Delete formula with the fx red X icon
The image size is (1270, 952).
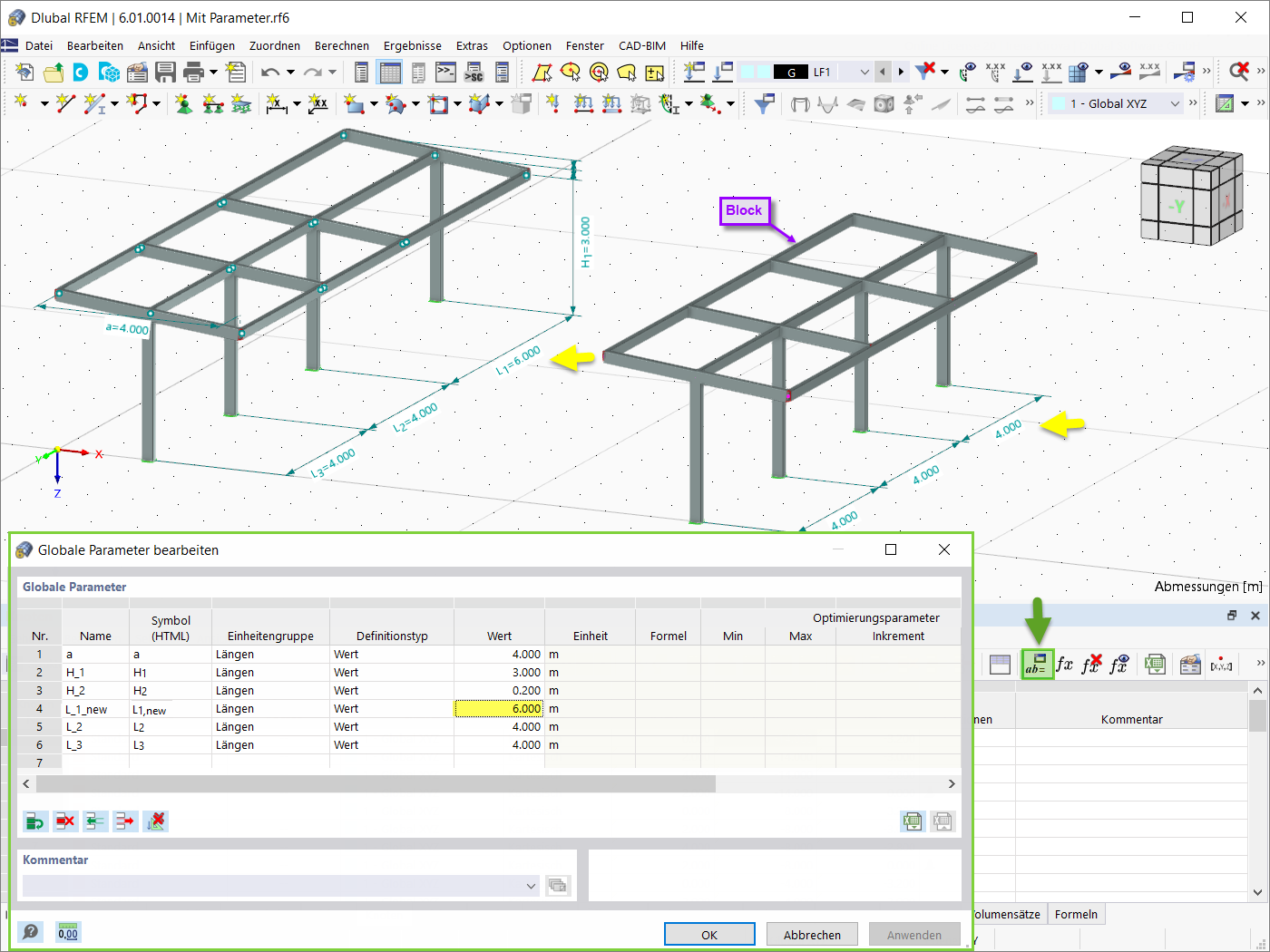pos(1091,665)
